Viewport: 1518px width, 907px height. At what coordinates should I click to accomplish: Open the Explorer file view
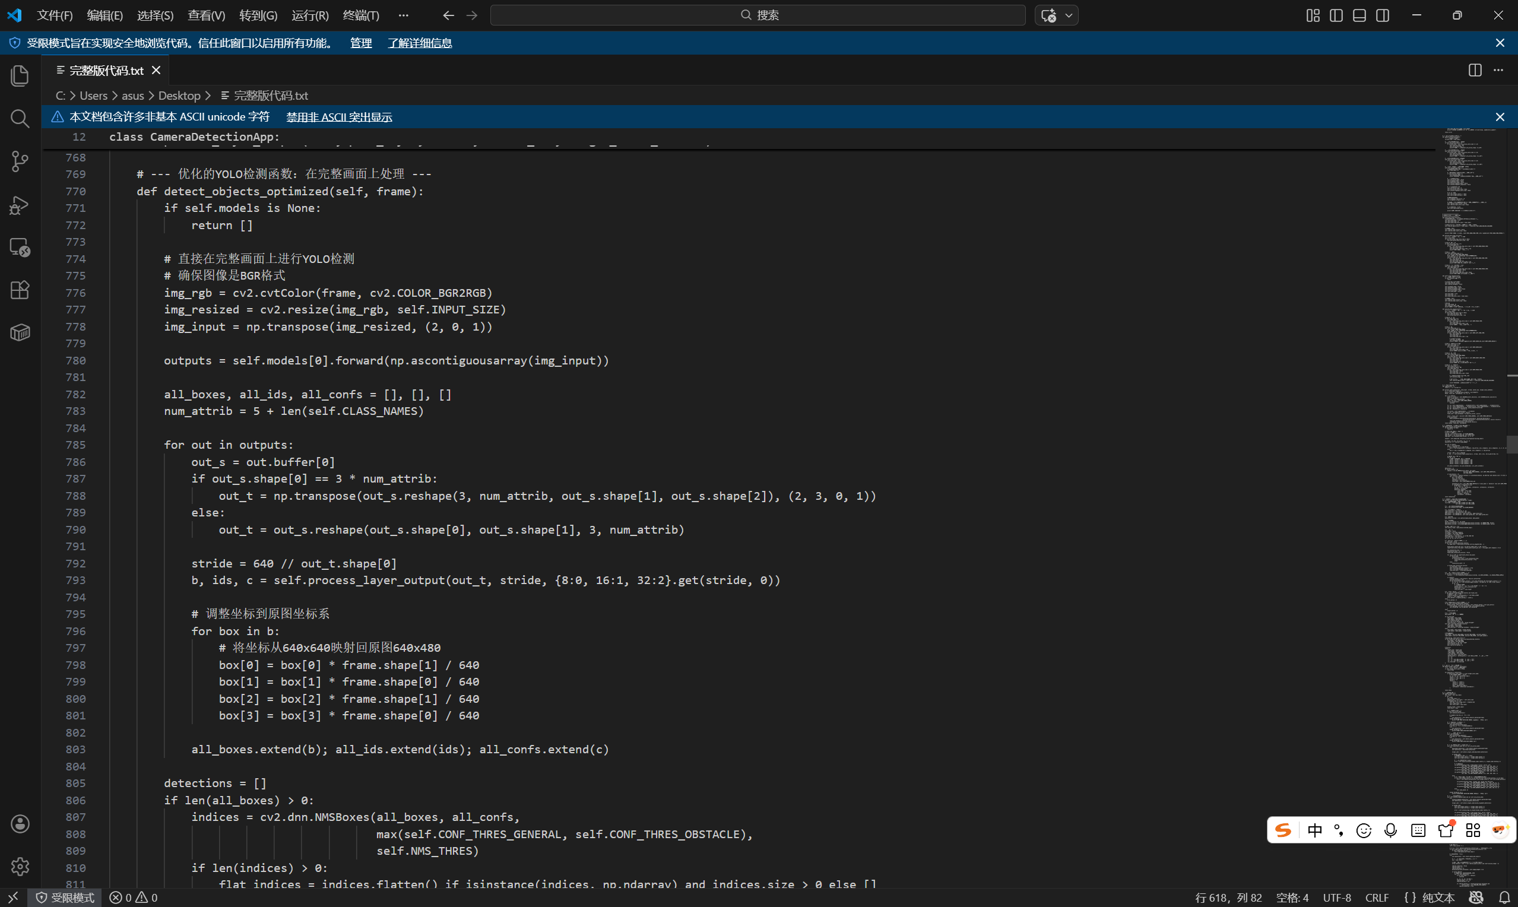click(x=20, y=76)
